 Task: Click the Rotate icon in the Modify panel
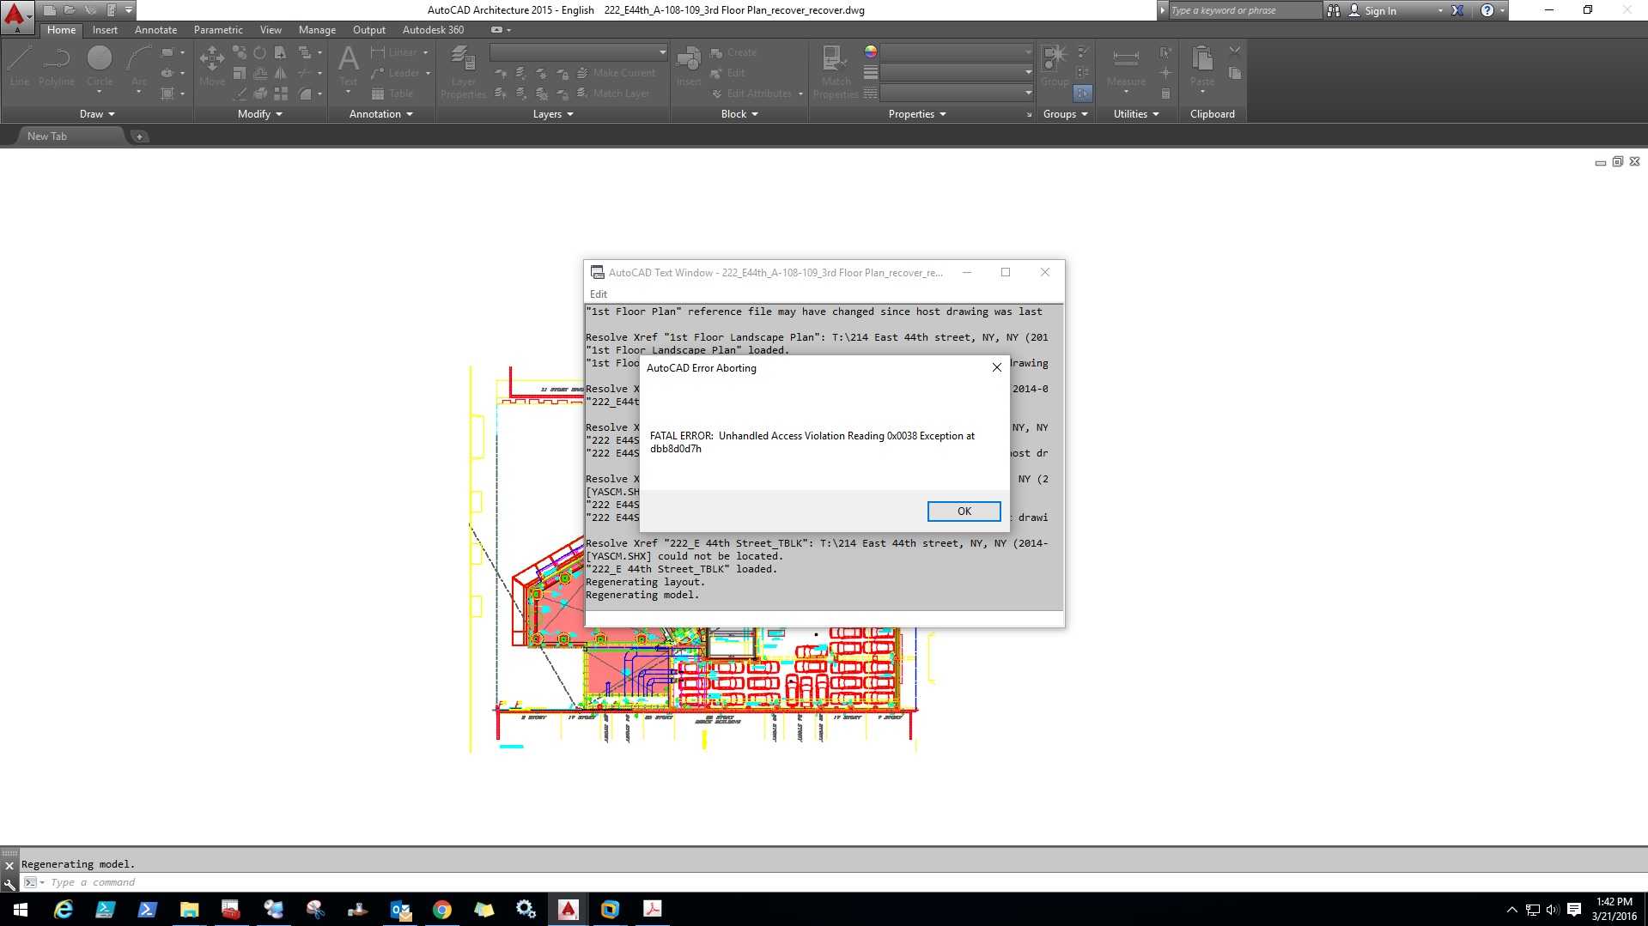tap(259, 52)
